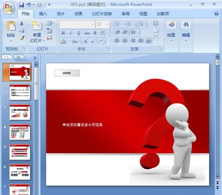Image resolution: width=222 pixels, height=195 pixels.
Task: Open the text direction menu
Action: [x=157, y=23]
